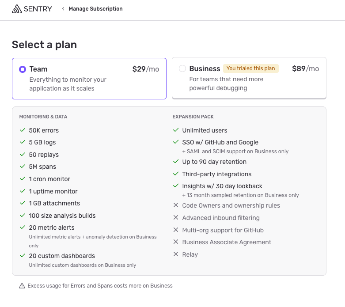Click the 'Select a plan' heading
The height and width of the screenshot is (307, 345).
[x=44, y=45]
